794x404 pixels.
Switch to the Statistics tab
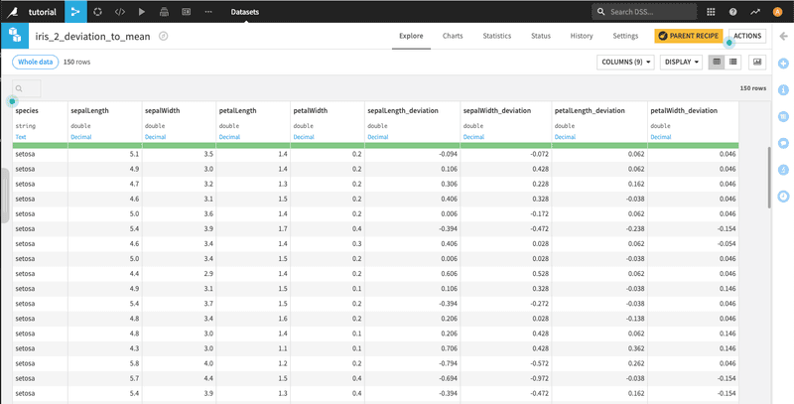pos(497,36)
